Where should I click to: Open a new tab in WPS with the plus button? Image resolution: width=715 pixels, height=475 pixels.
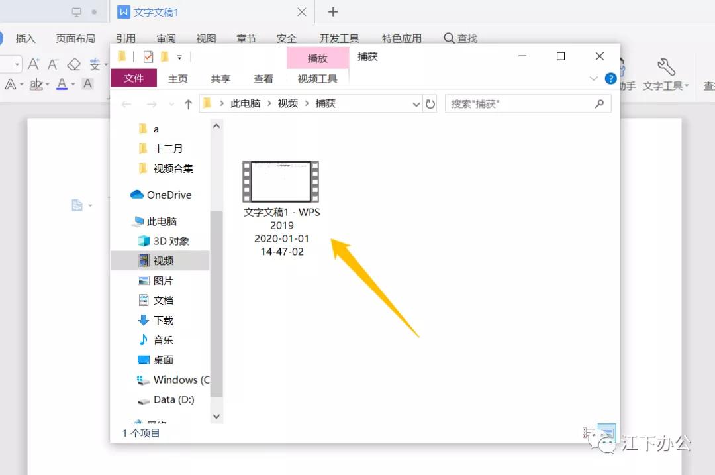pyautogui.click(x=333, y=12)
